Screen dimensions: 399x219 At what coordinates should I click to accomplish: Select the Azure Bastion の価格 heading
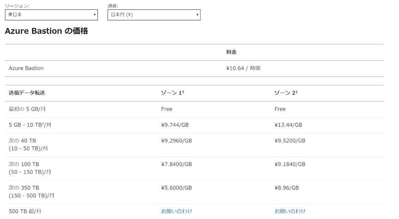click(46, 31)
